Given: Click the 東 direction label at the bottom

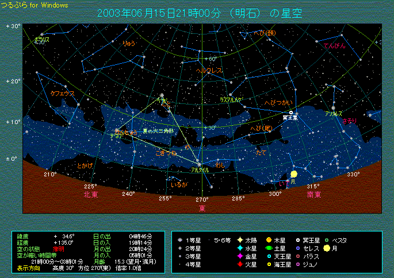Looking at the screenshot, I should point(202,208).
